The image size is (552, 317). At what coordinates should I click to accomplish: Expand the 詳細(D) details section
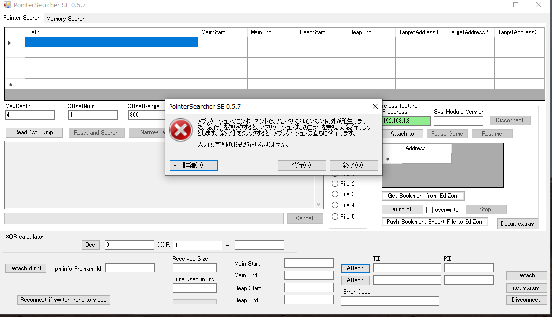point(194,165)
